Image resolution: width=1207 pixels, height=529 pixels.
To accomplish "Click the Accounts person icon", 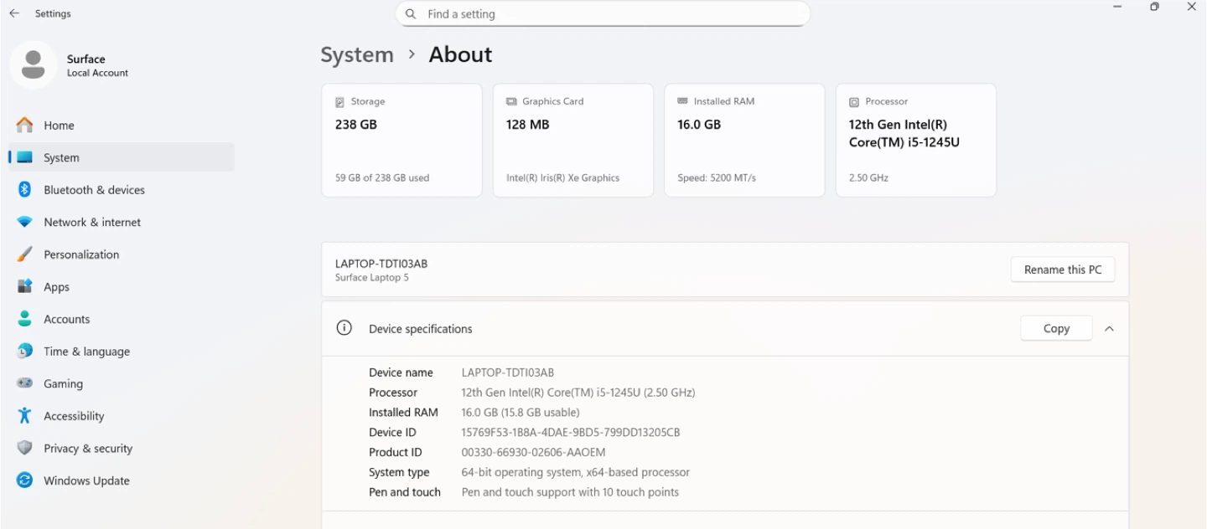I will click(25, 319).
